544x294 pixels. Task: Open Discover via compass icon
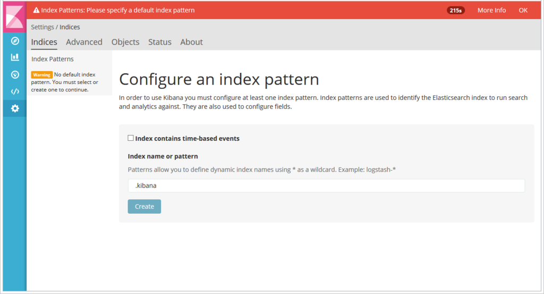coord(15,41)
